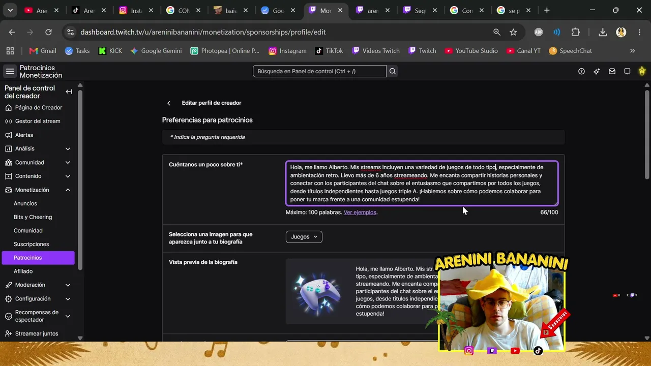This screenshot has height=366, width=651.
Task: Click the Gestor del stream broadcast icon
Action: pos(8,121)
